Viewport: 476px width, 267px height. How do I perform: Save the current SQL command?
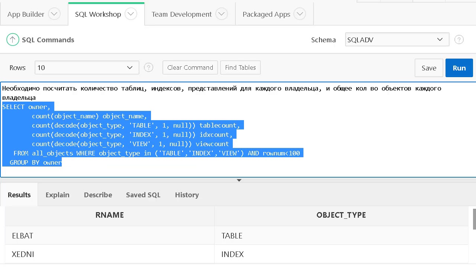pos(429,68)
